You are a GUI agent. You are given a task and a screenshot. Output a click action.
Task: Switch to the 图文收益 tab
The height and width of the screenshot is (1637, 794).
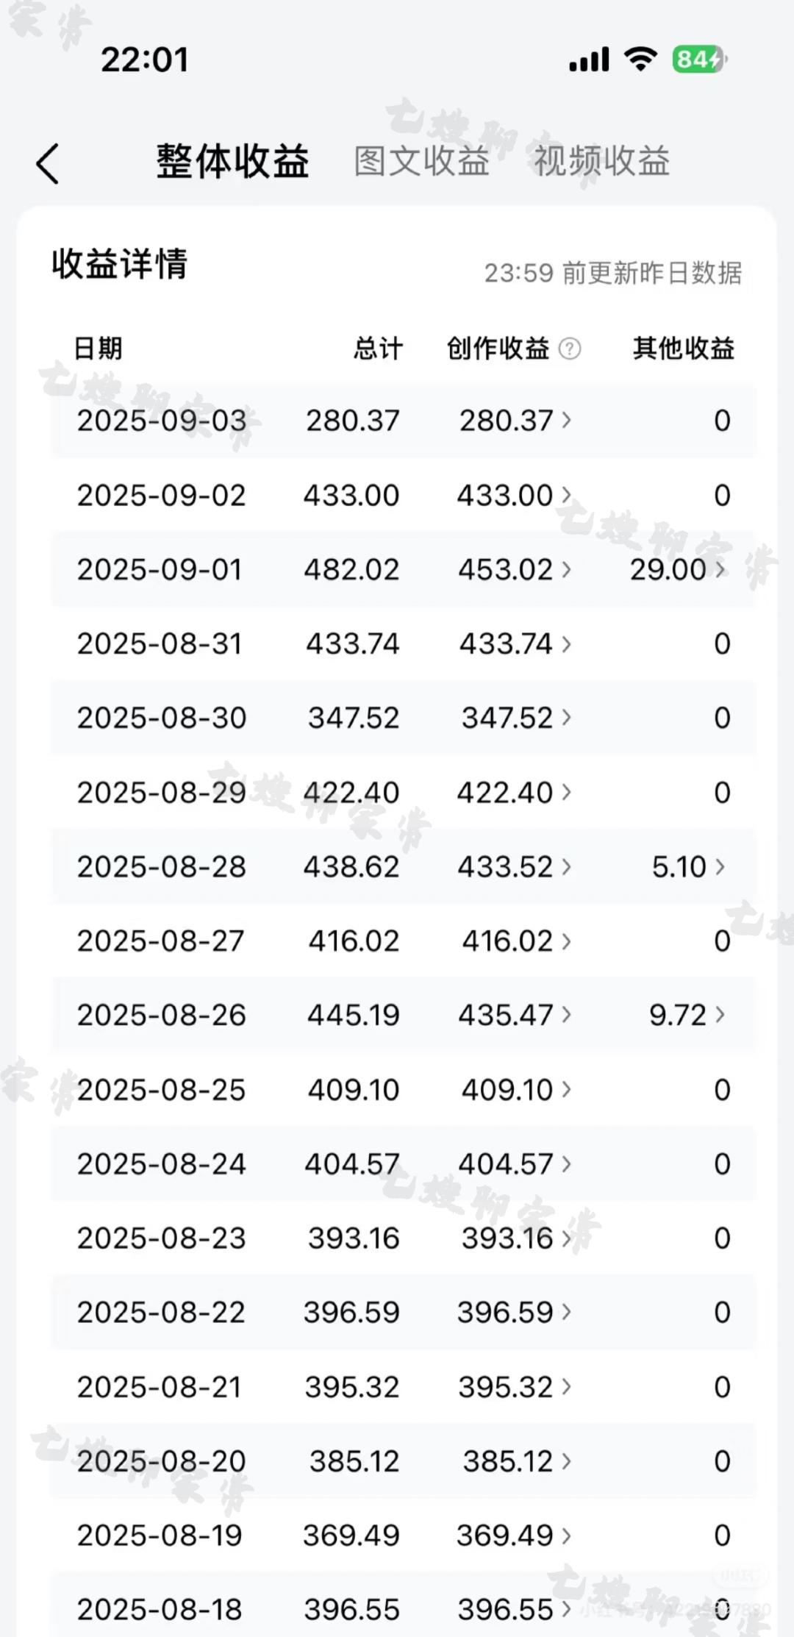coord(422,161)
